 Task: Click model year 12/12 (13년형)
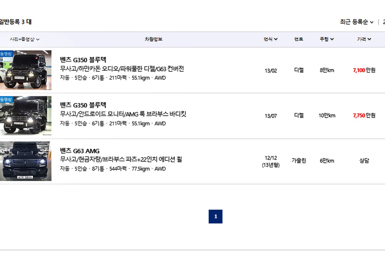pos(271,162)
